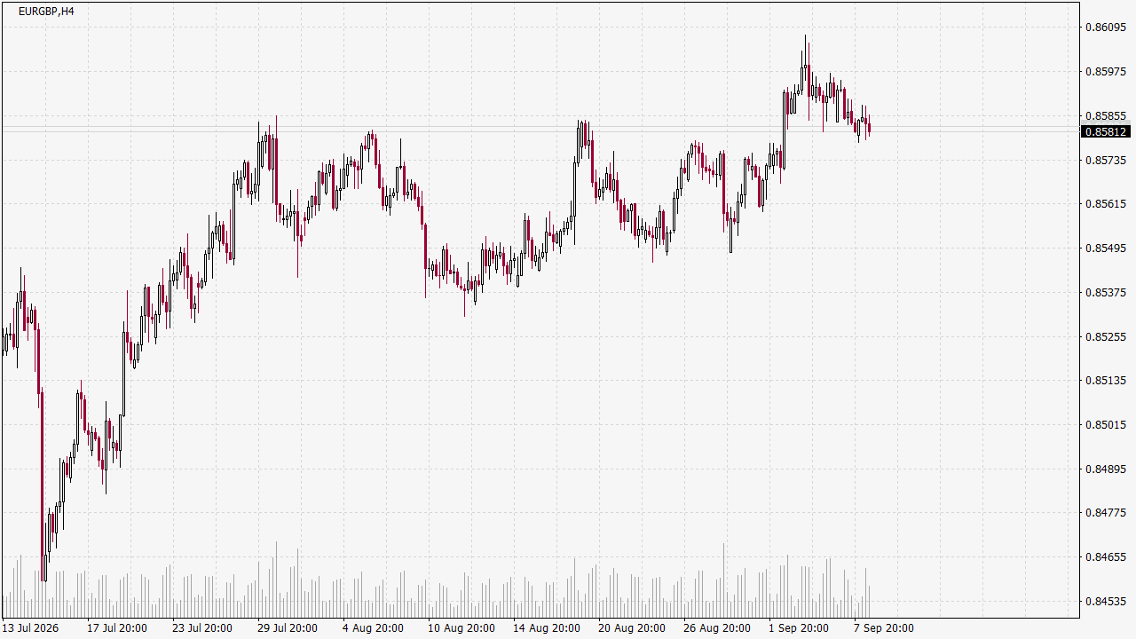The width and height of the screenshot is (1136, 639).
Task: Click the 0.85135 price axis label
Action: click(x=1105, y=381)
